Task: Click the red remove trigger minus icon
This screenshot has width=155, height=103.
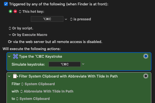Action: (15, 12)
